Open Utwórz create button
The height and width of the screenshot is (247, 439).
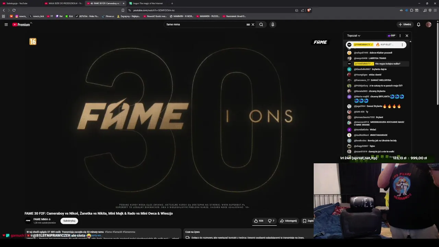coord(405,24)
